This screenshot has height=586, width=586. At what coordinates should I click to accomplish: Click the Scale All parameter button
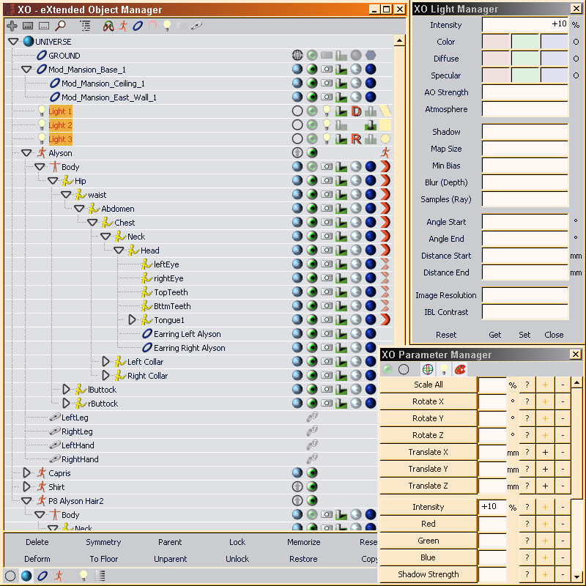(429, 385)
